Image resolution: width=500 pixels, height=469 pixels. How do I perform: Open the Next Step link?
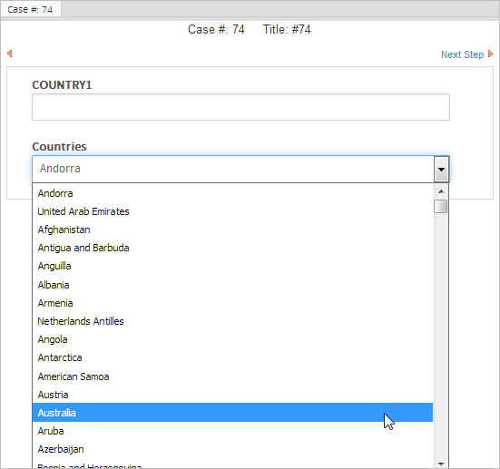[462, 54]
